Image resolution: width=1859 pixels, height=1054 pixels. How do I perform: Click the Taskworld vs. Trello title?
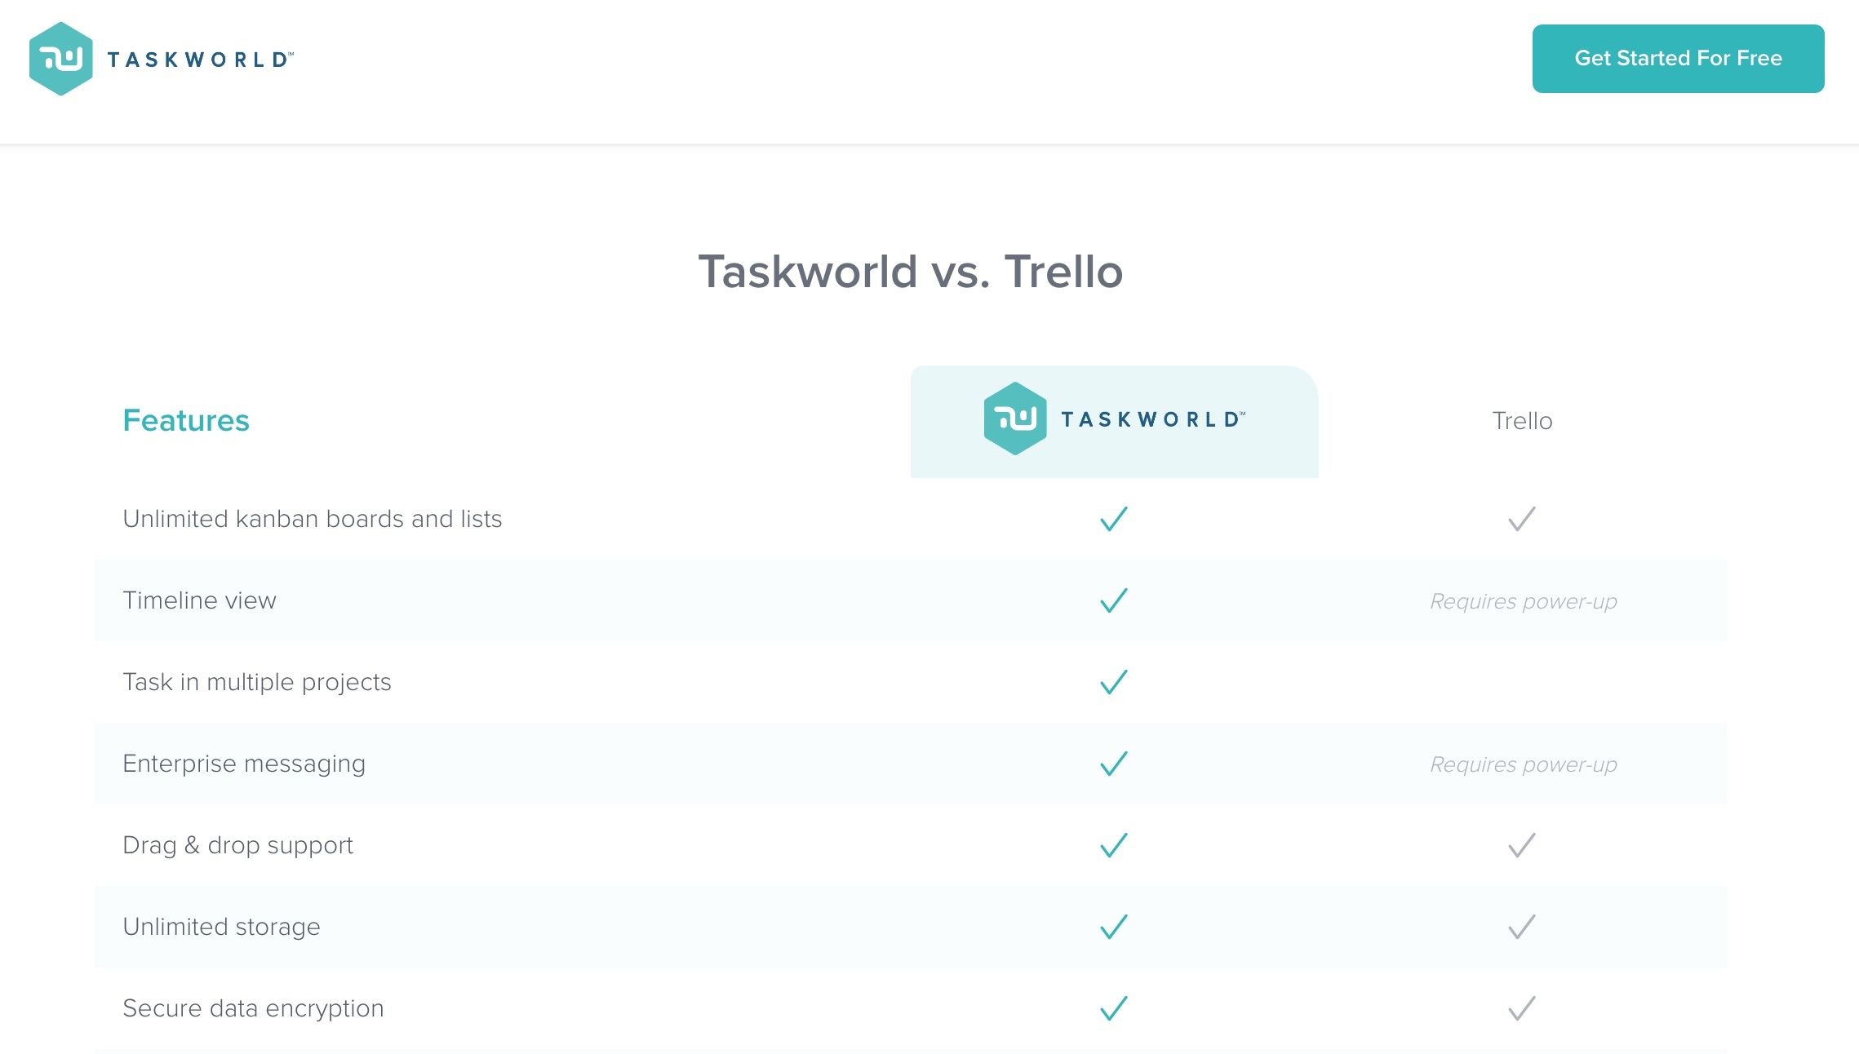pyautogui.click(x=911, y=271)
